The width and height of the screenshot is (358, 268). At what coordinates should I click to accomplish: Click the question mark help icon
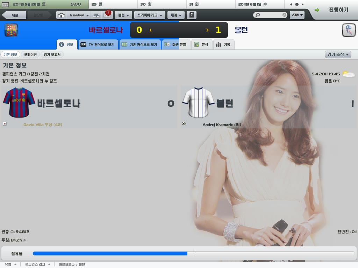tap(191, 15)
